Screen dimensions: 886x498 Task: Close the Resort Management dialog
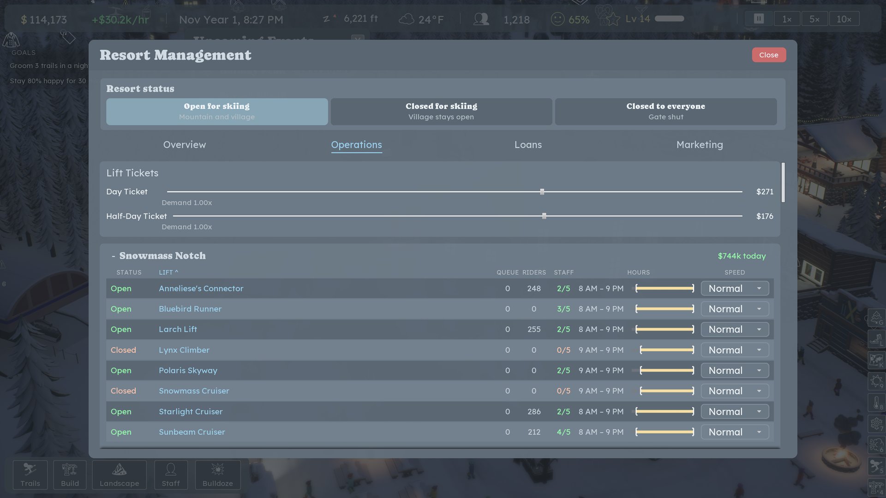(769, 55)
